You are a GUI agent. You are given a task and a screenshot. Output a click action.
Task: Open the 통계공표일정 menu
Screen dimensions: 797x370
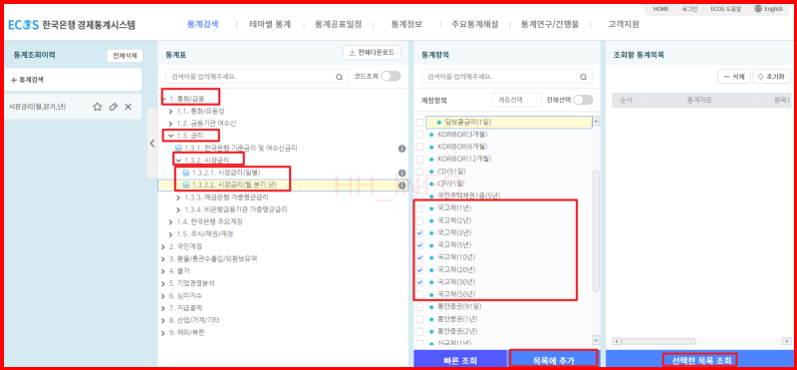pyautogui.click(x=338, y=24)
